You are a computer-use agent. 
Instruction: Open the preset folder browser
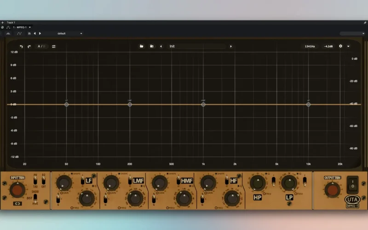click(x=142, y=46)
